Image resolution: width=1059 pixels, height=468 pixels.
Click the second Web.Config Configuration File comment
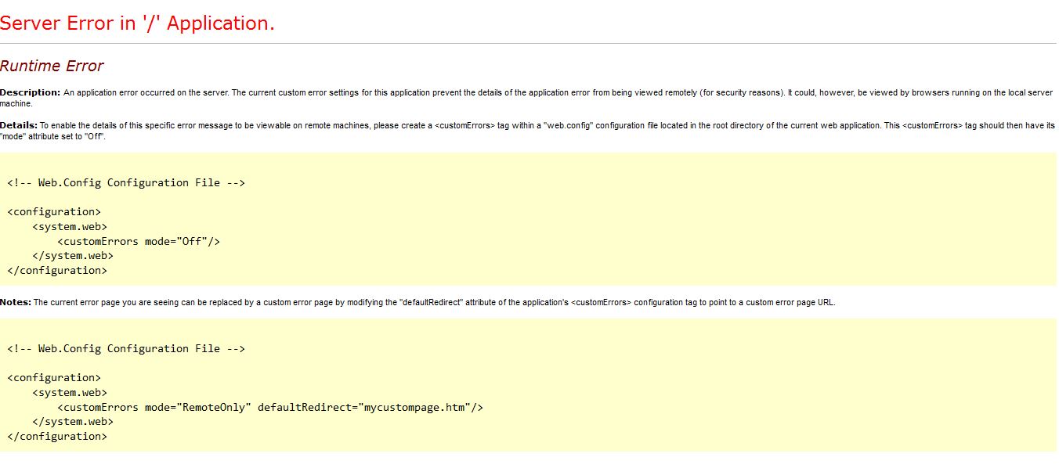click(126, 348)
